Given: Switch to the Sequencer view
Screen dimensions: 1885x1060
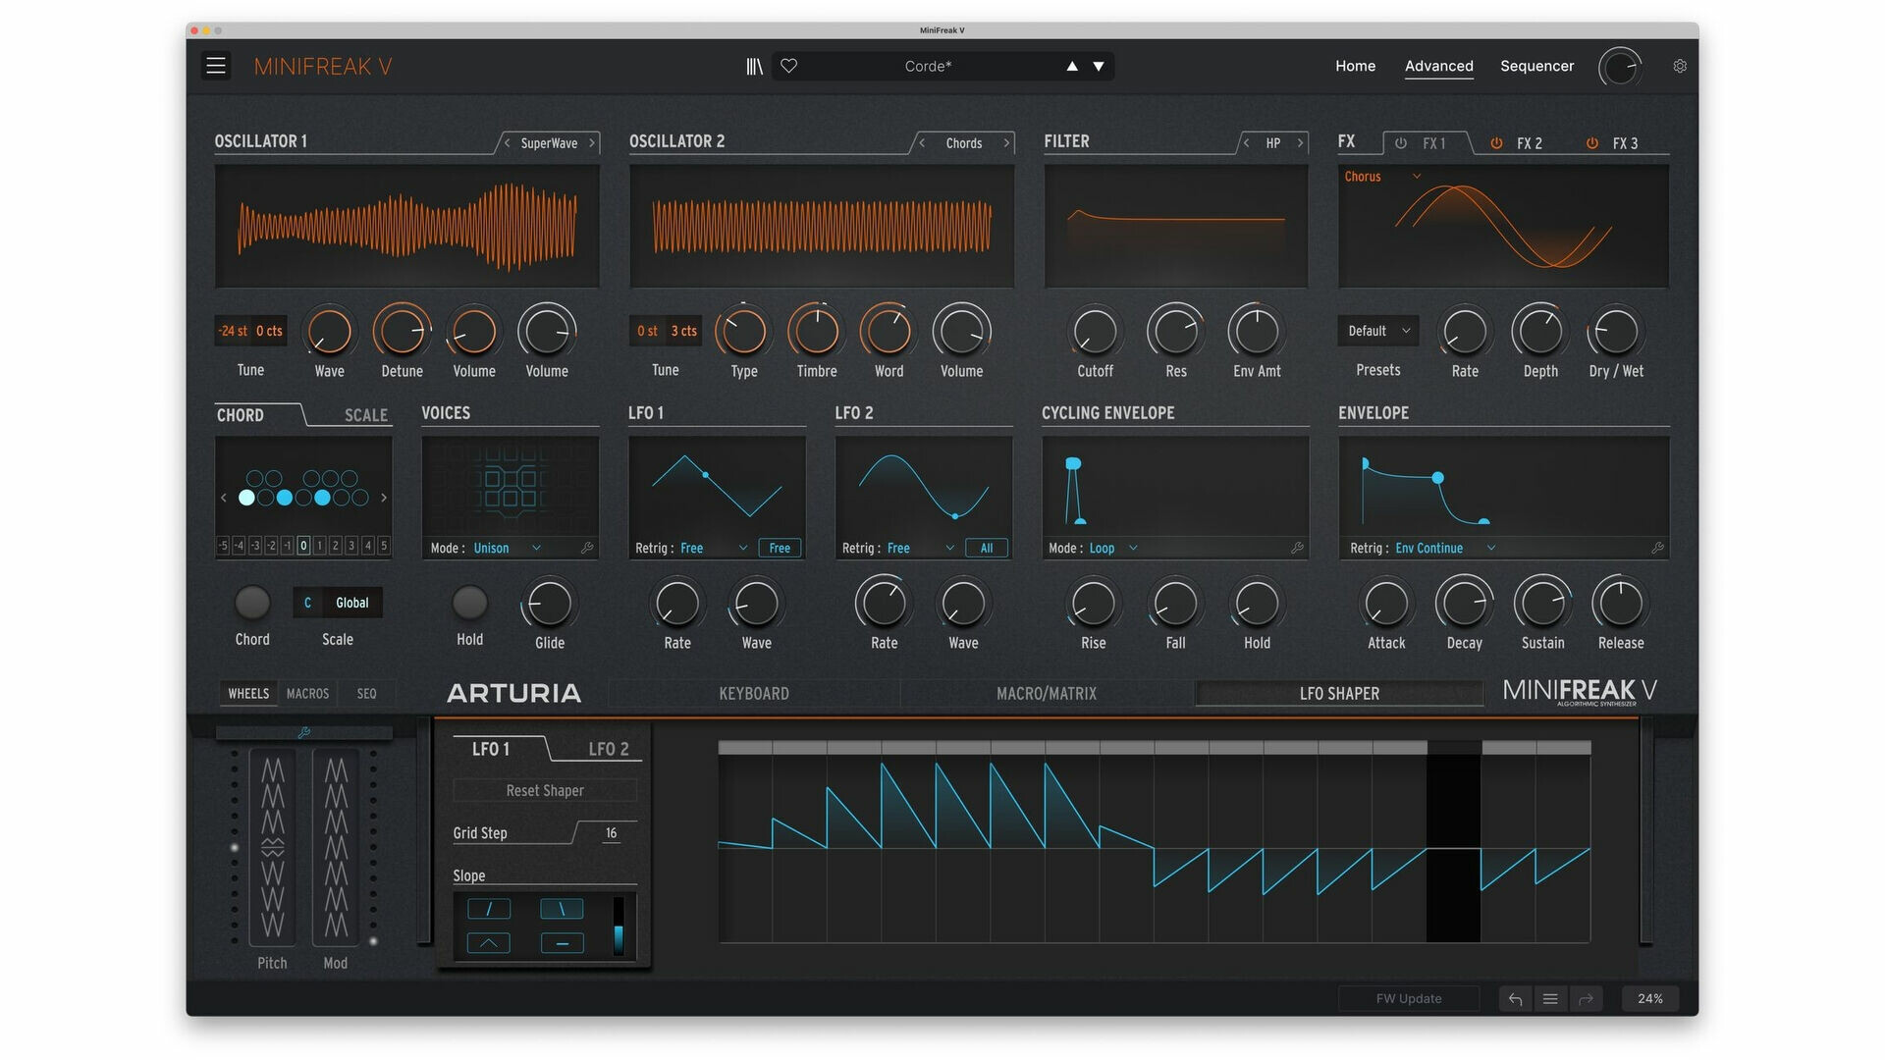Looking at the screenshot, I should click(x=1536, y=66).
